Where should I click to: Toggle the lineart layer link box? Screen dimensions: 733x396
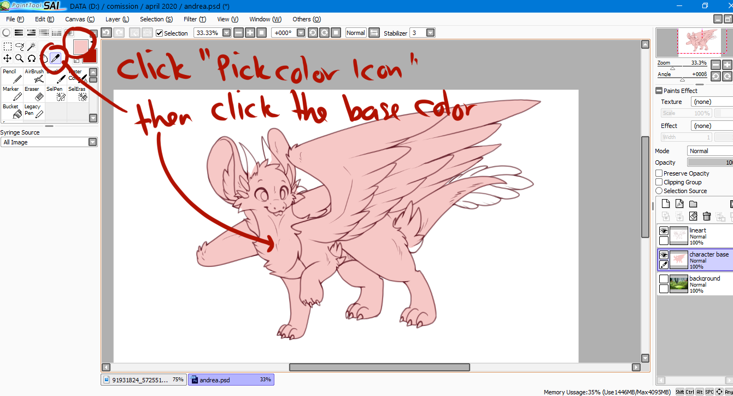664,241
